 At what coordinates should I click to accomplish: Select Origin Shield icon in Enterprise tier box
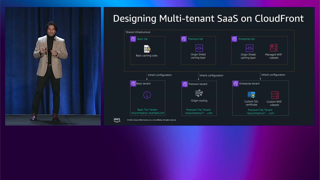[249, 48]
